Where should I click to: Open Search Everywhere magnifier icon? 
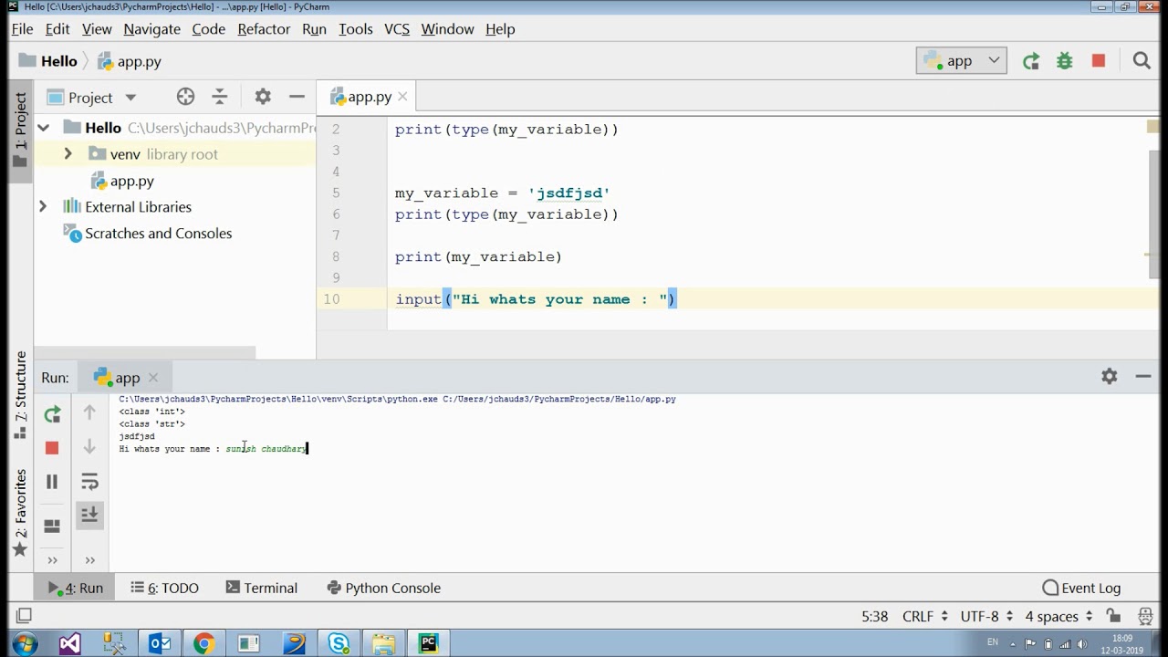[1142, 61]
